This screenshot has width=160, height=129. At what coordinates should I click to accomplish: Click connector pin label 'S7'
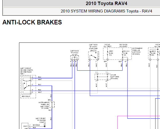[x=126, y=61]
